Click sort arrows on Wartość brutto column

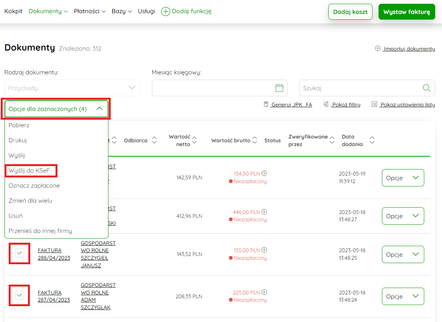(x=255, y=140)
